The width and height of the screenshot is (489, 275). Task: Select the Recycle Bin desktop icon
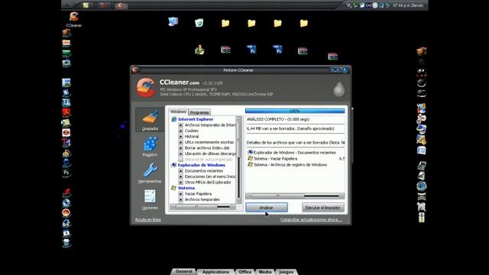(x=199, y=22)
